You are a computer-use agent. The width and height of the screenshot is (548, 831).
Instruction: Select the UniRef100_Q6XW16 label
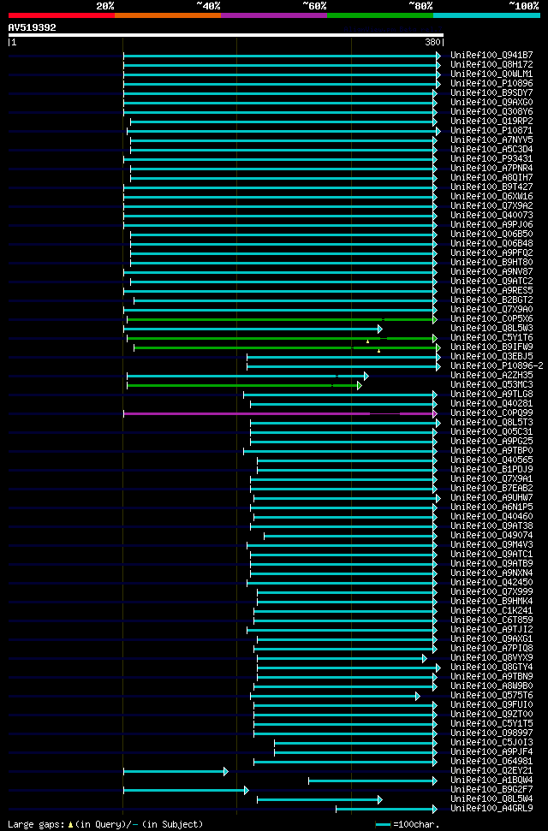[x=491, y=197]
